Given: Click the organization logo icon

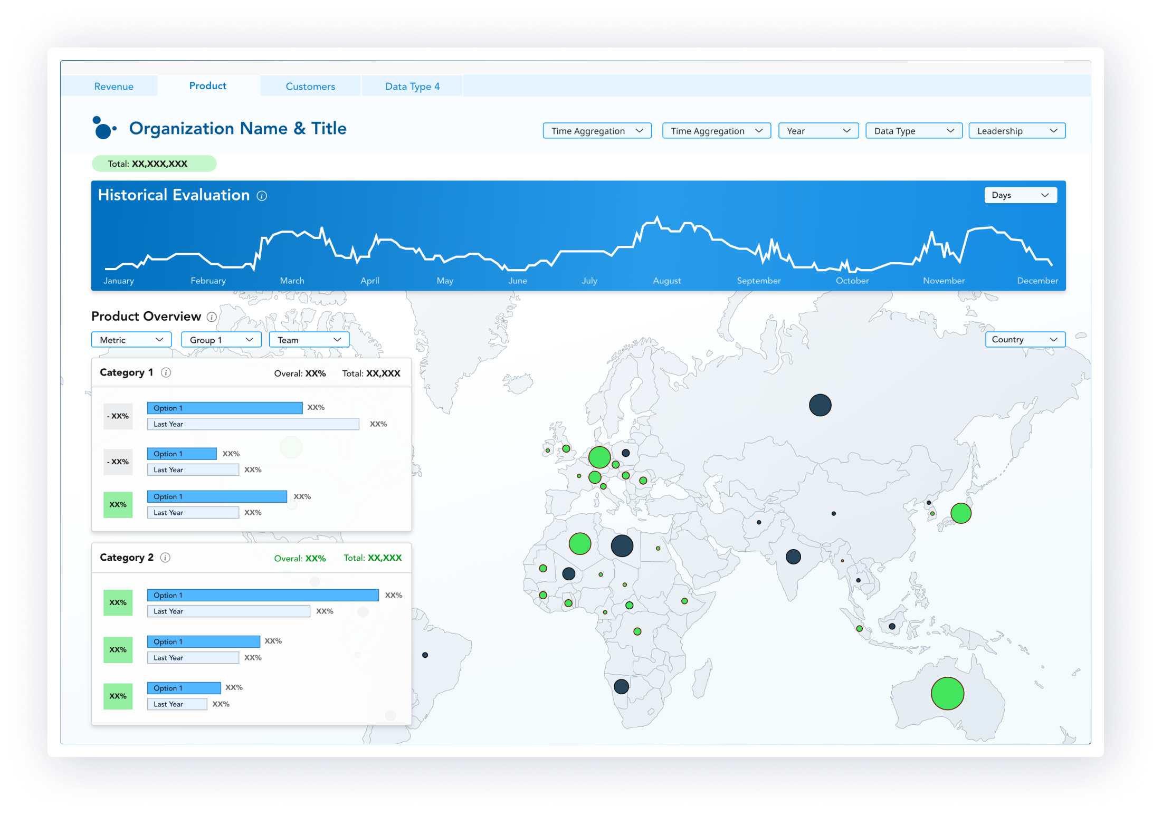Looking at the screenshot, I should pos(104,128).
